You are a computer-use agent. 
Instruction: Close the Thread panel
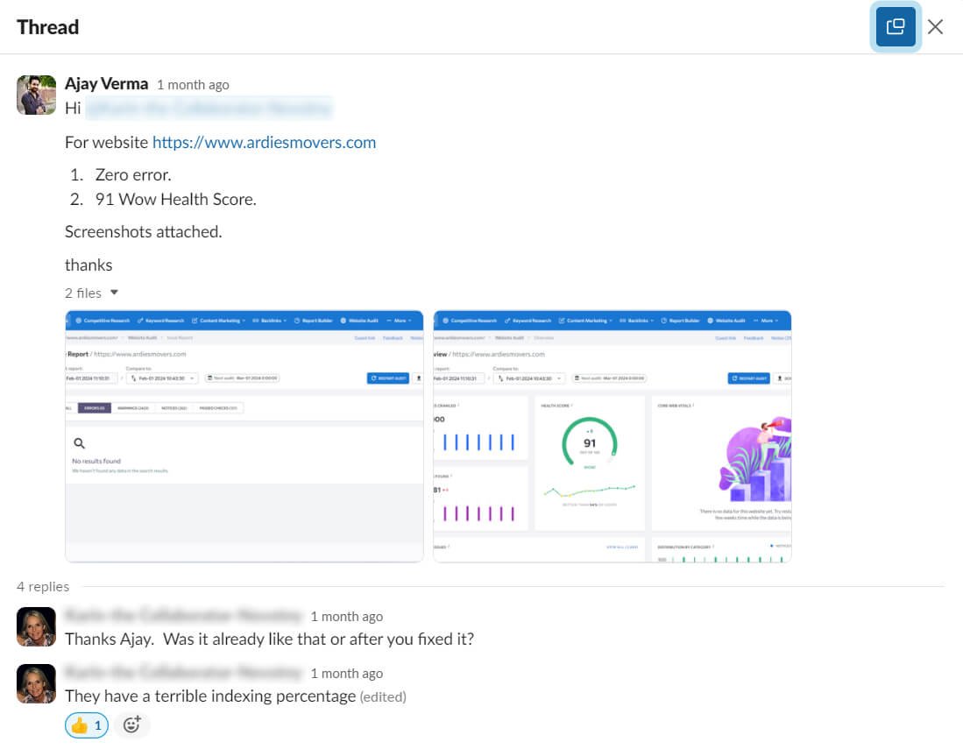(x=935, y=26)
